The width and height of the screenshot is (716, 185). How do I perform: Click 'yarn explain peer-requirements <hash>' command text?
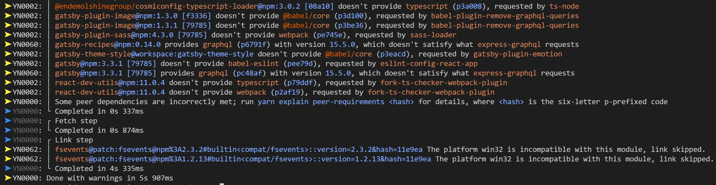[336, 102]
